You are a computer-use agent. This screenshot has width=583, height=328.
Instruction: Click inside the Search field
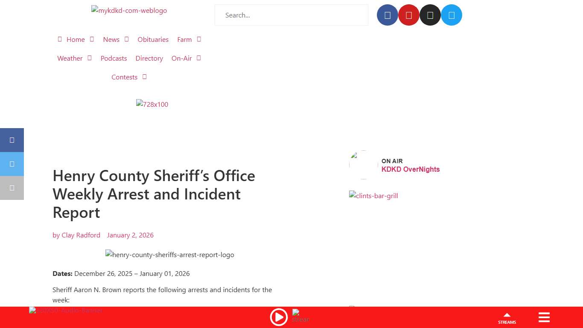291,15
